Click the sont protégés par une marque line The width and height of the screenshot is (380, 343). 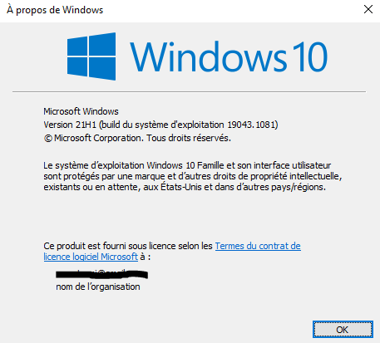[x=193, y=176]
